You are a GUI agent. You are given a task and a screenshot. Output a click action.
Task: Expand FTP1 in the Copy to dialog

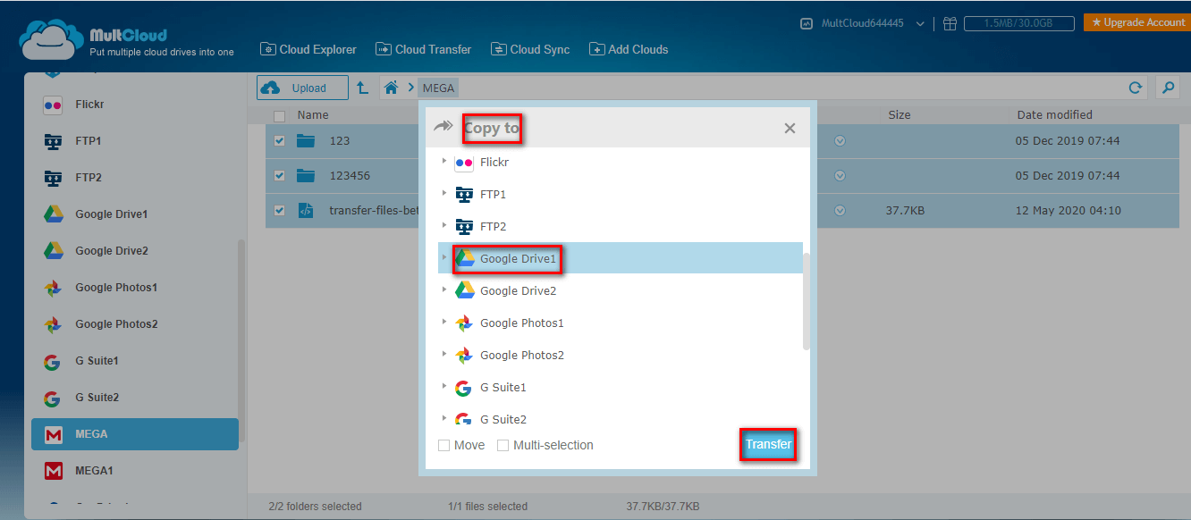(x=444, y=194)
